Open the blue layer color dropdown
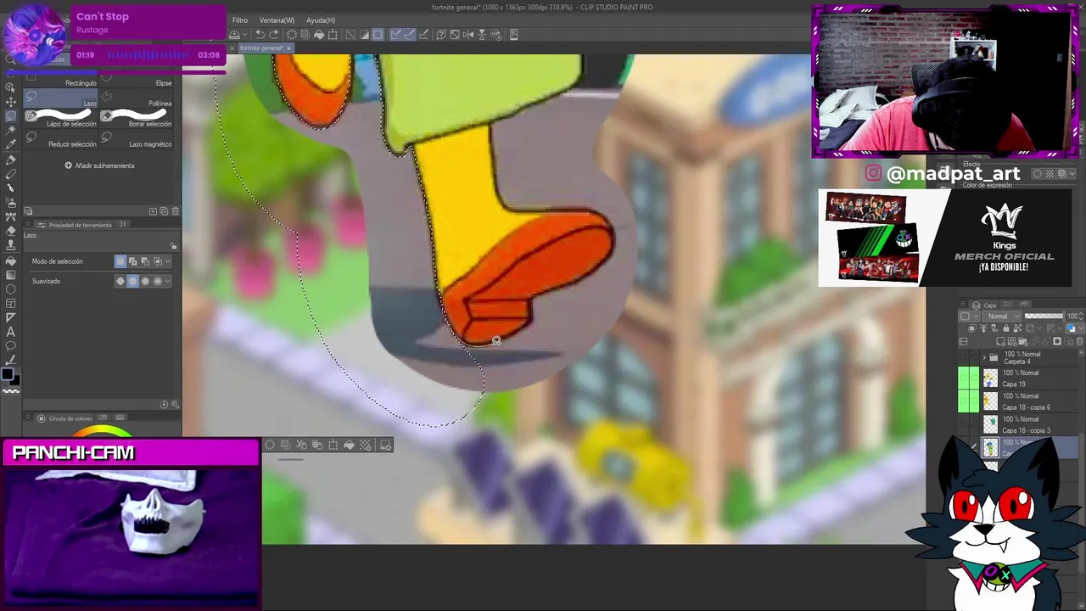Viewport: 1086px width, 611px height. click(1075, 328)
